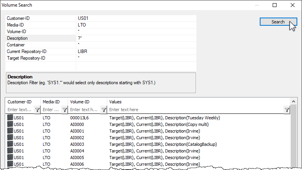
Task: Click the Description filter value field
Action: tap(136, 38)
